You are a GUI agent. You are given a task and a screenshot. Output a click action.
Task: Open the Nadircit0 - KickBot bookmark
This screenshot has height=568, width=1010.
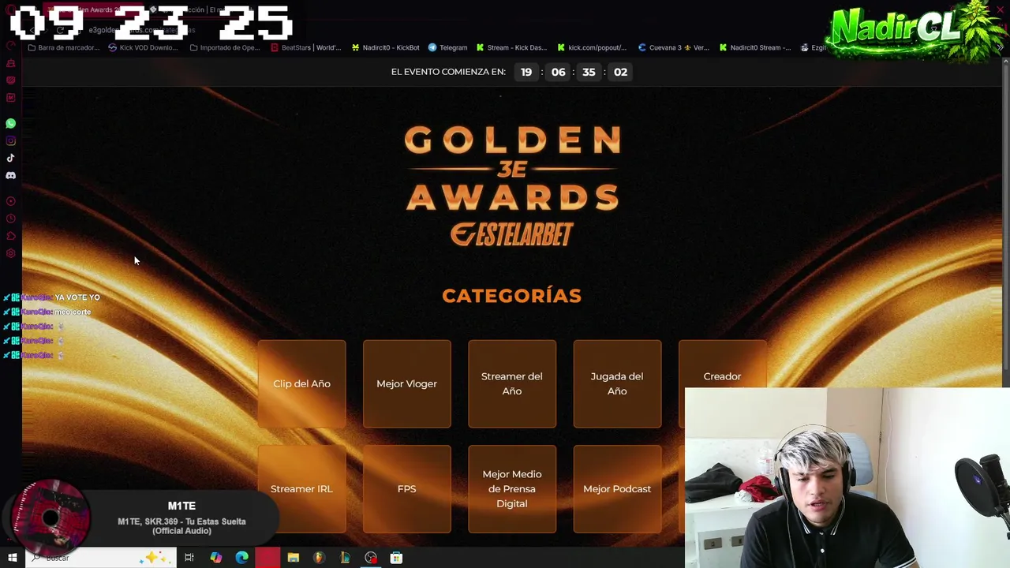386,47
